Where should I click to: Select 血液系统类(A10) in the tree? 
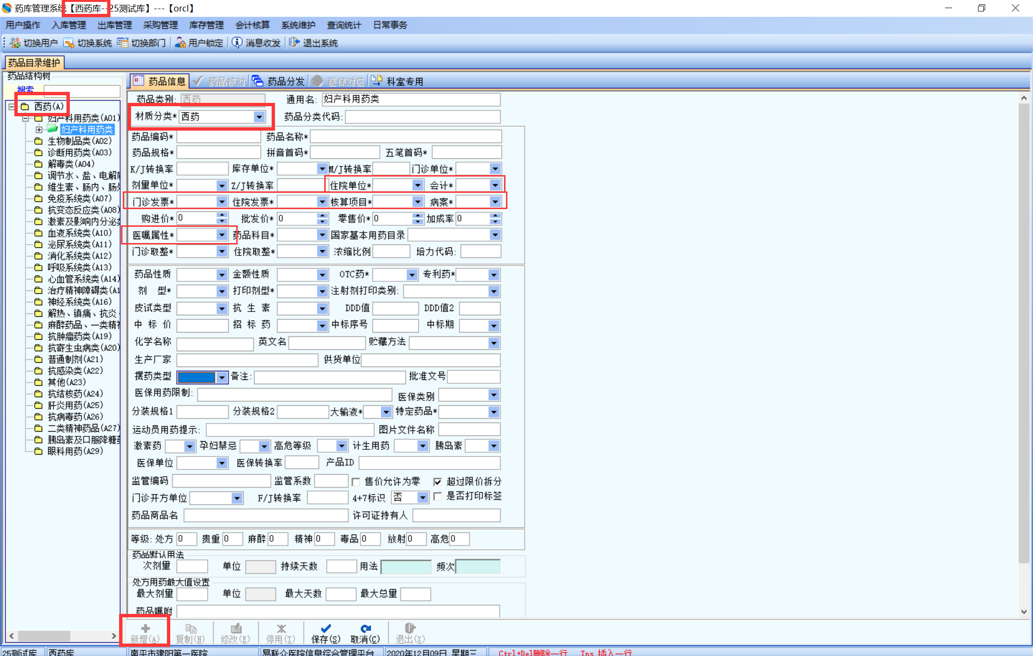click(x=79, y=233)
